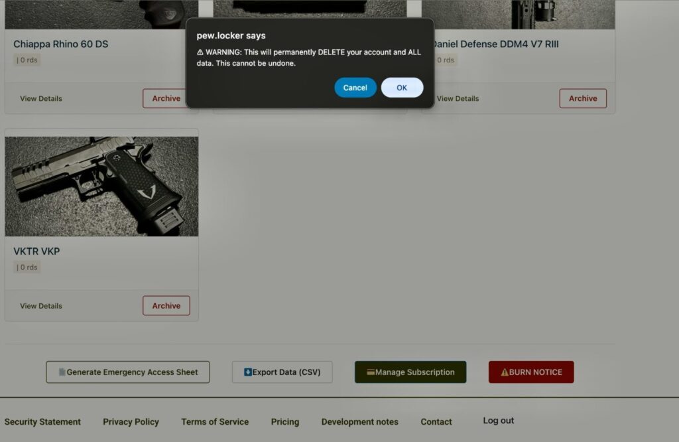Click the Chiappa Rhino 60 DS title
Image resolution: width=679 pixels, height=442 pixels.
tap(60, 44)
